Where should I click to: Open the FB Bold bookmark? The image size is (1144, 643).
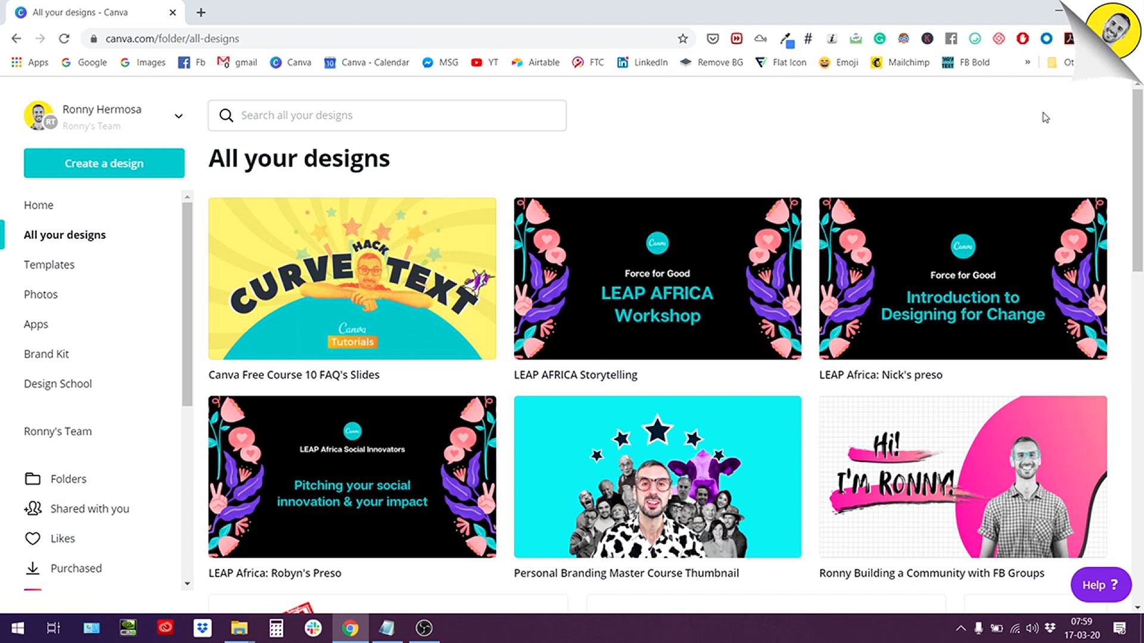(x=965, y=63)
